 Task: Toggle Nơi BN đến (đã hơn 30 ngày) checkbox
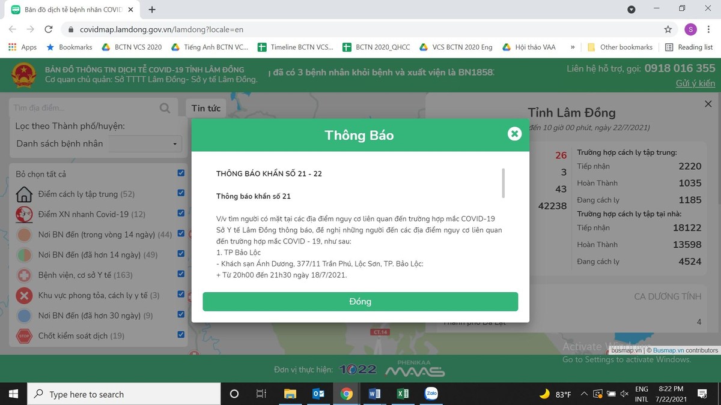click(x=181, y=314)
